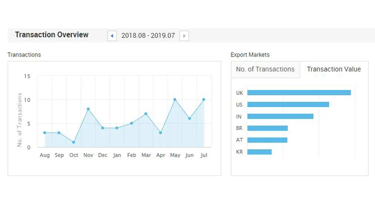375x200 pixels.
Task: Click the Jul data point on chart
Action: [x=204, y=99]
